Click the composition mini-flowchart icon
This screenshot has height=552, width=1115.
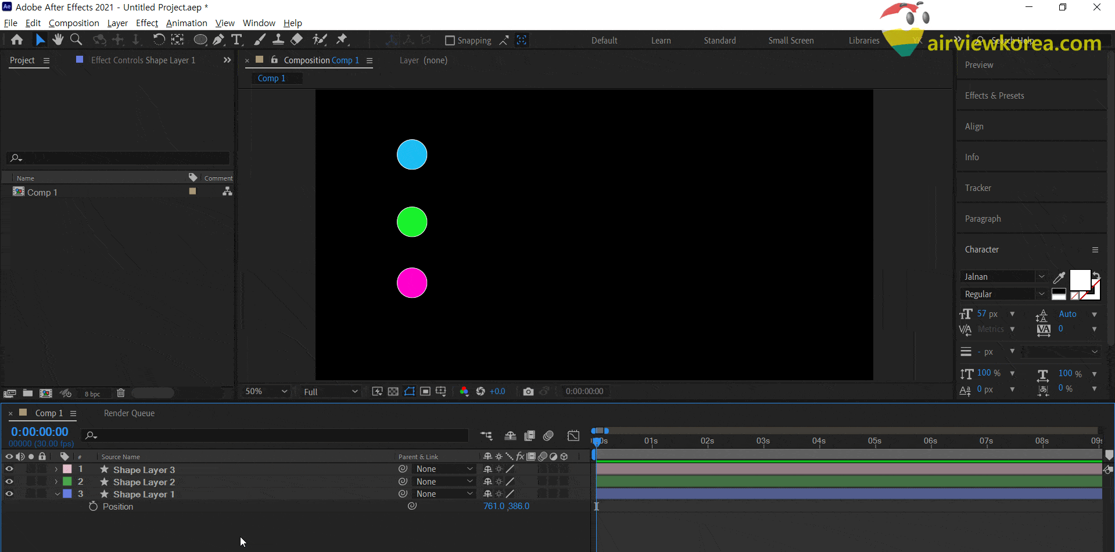[486, 436]
